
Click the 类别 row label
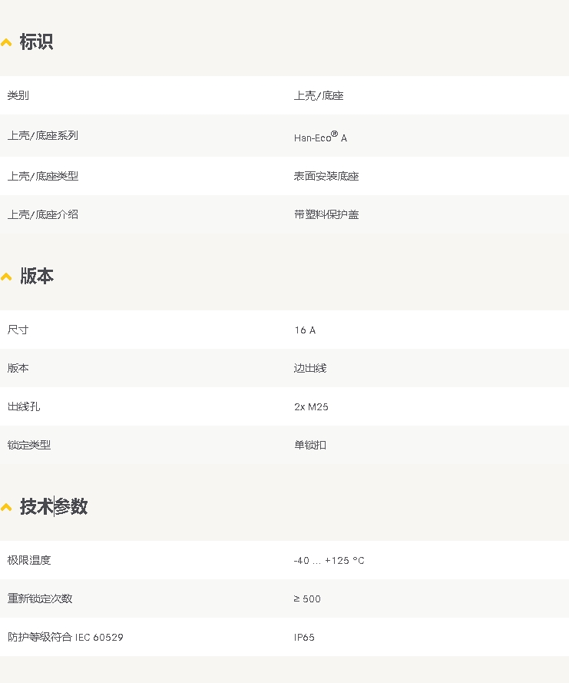pos(18,95)
